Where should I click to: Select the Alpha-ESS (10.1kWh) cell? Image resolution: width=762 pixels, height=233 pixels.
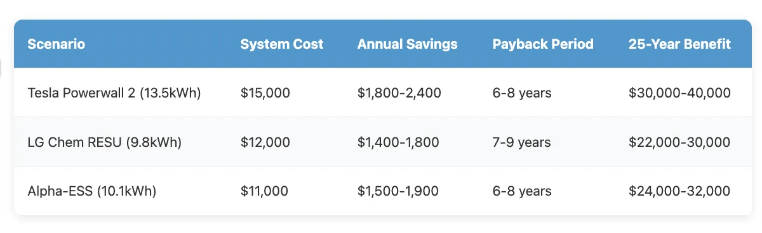(92, 191)
